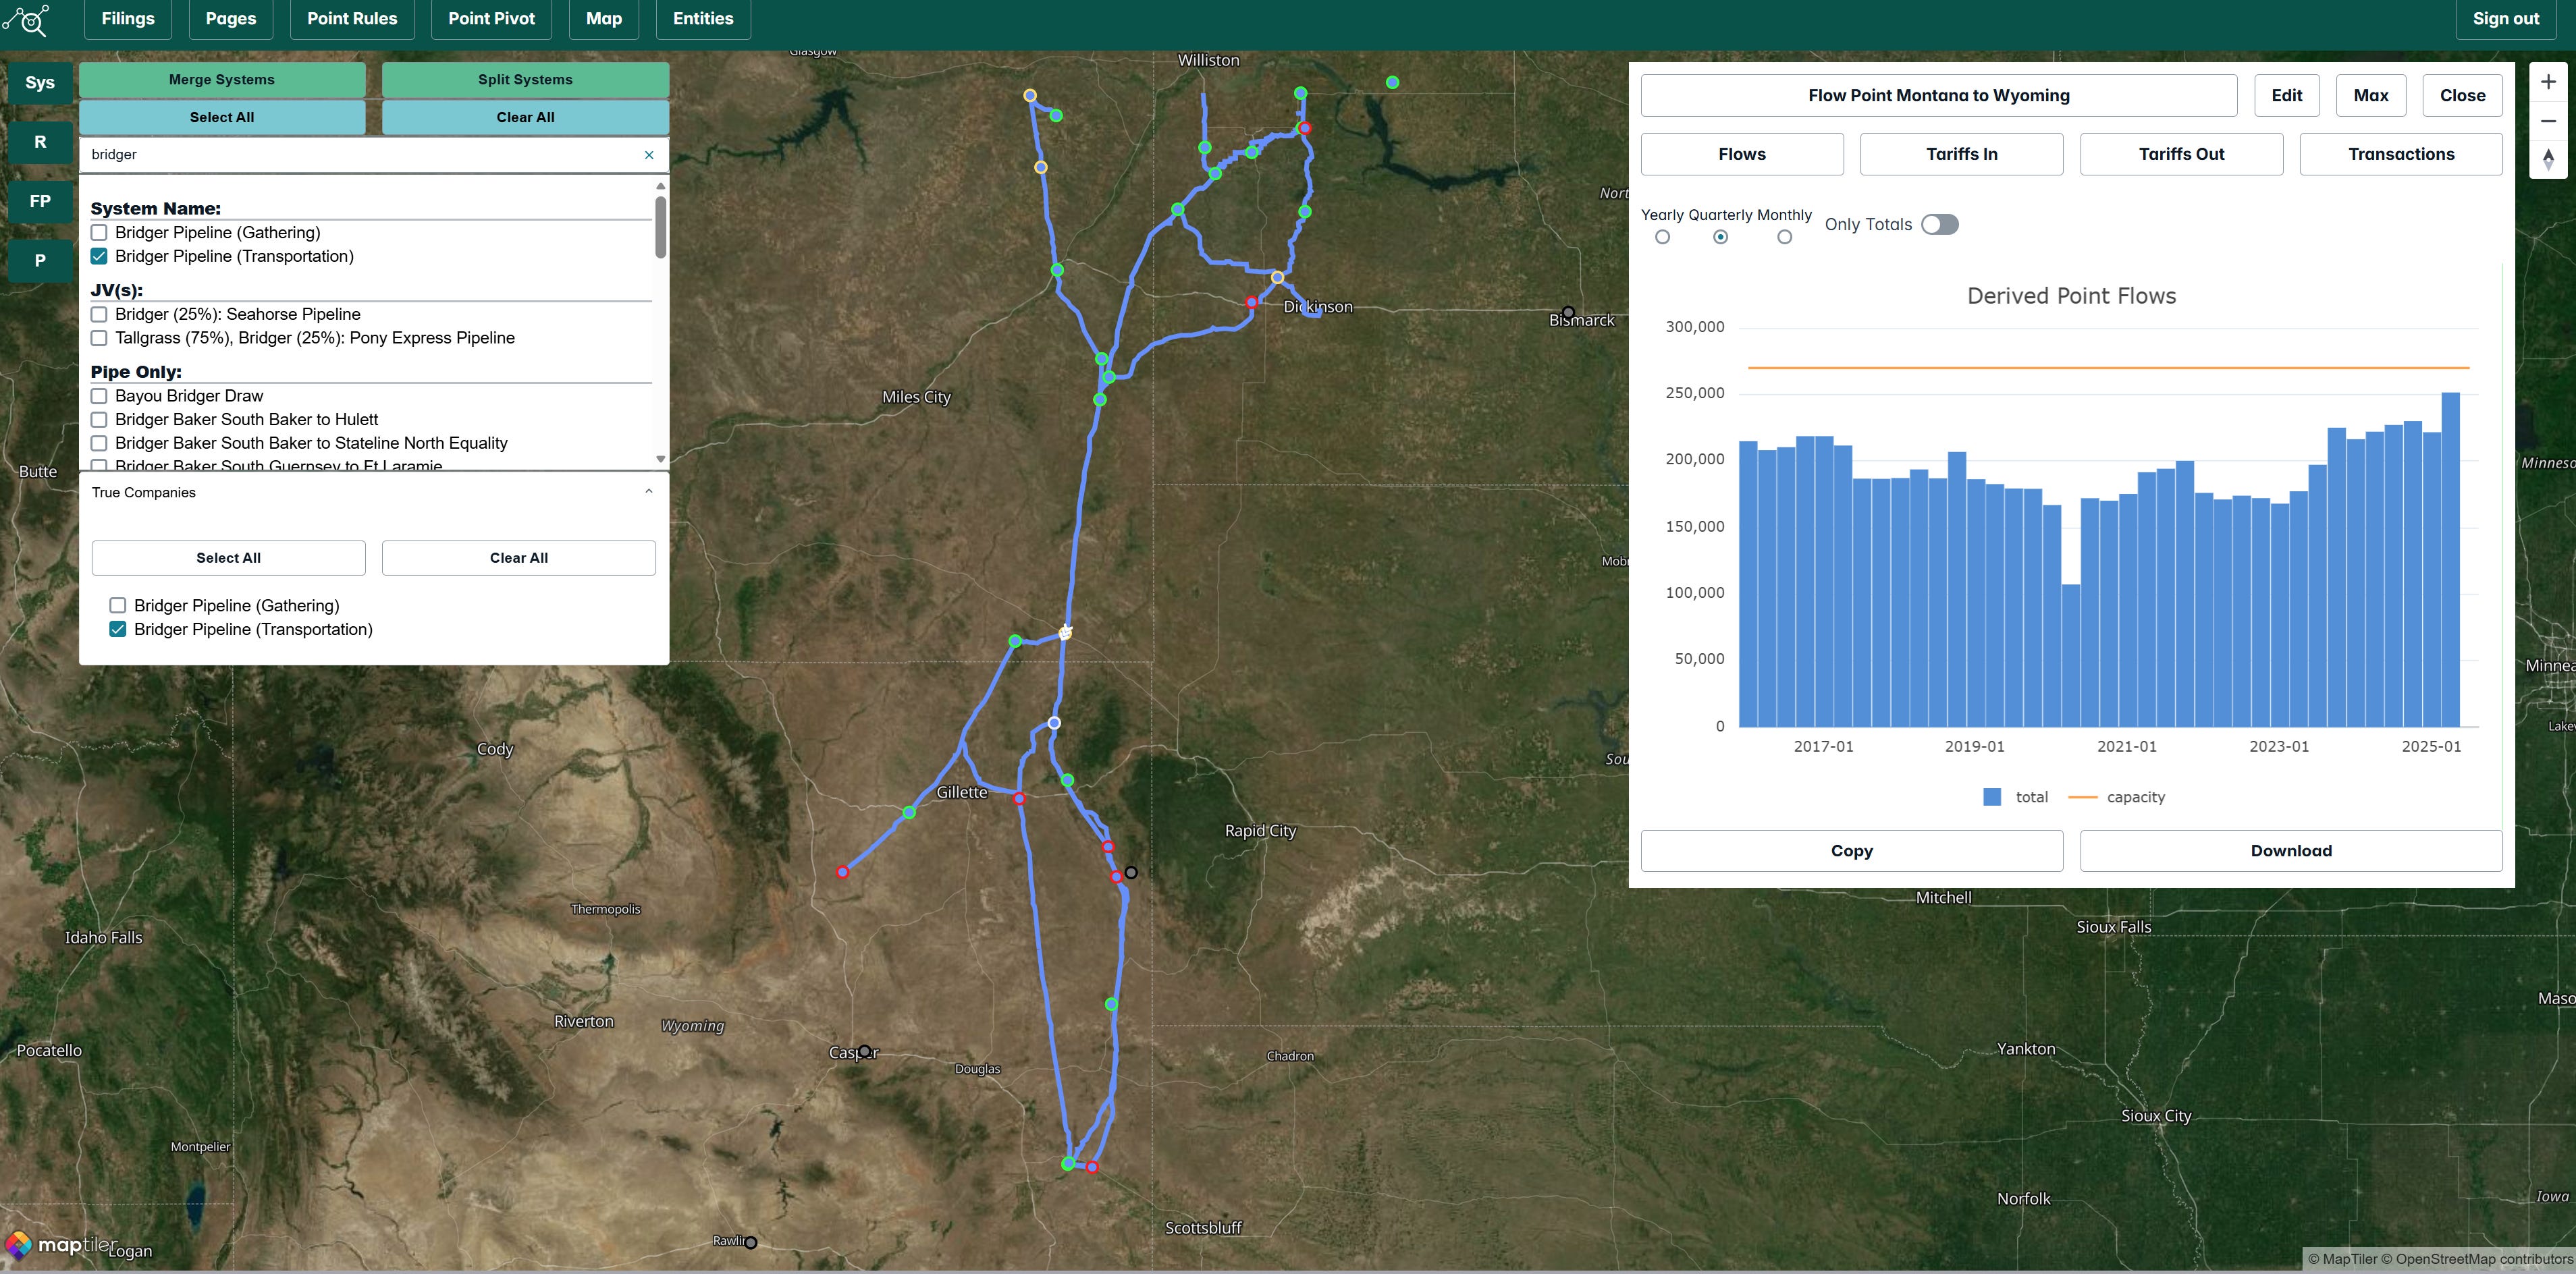Switch to the Tariffs In tab

click(x=1960, y=154)
